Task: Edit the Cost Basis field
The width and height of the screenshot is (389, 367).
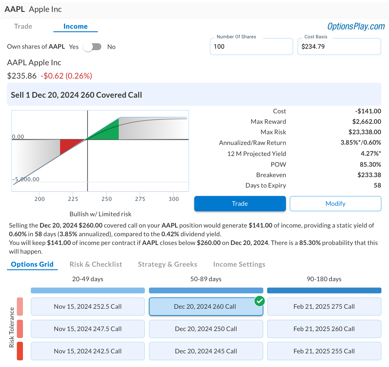Action: click(x=339, y=46)
